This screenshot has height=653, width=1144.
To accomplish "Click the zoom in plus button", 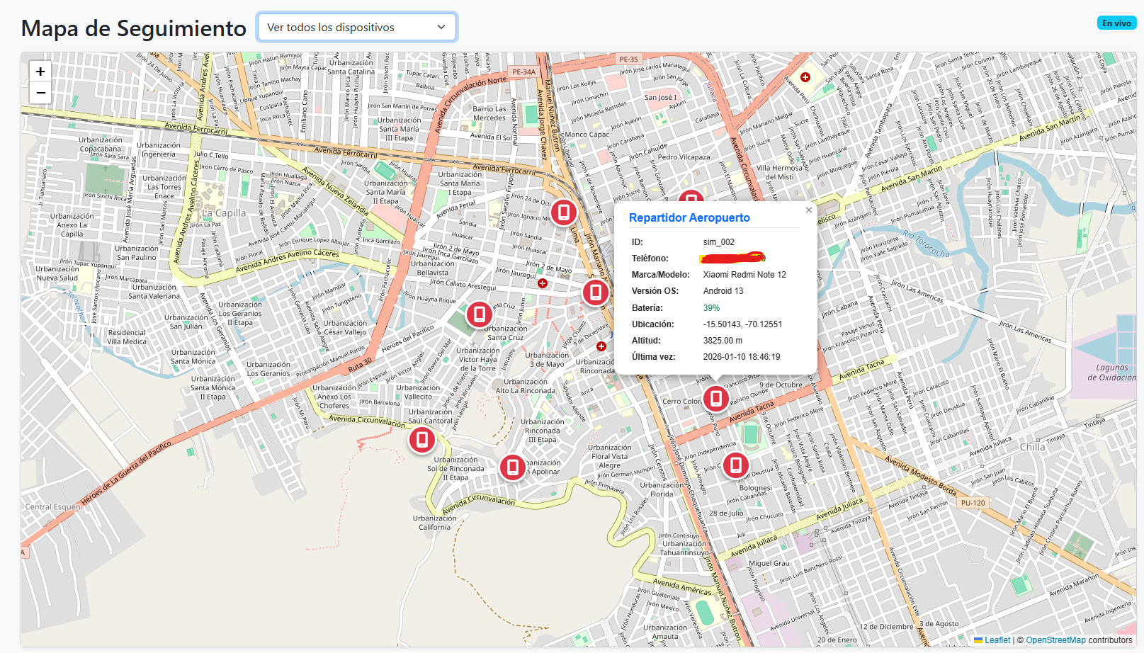I will 40,72.
